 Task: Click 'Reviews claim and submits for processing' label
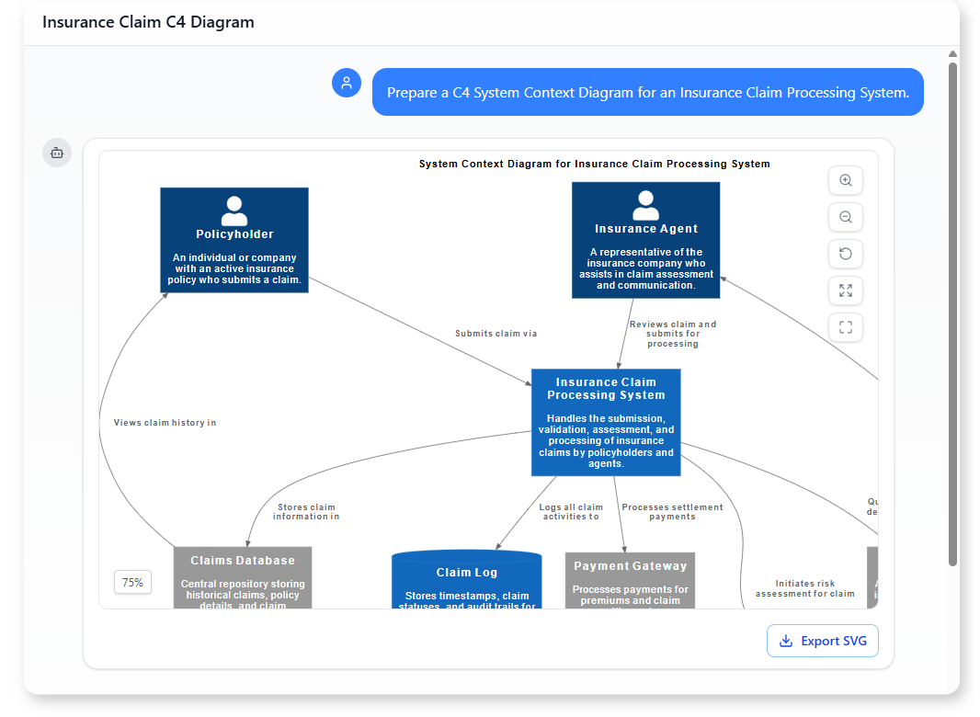point(673,334)
